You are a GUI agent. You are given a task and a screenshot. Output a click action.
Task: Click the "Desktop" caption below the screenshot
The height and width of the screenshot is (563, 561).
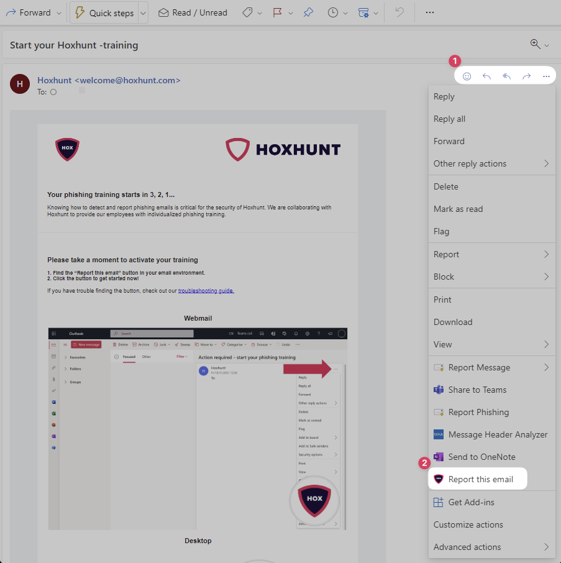coord(198,541)
